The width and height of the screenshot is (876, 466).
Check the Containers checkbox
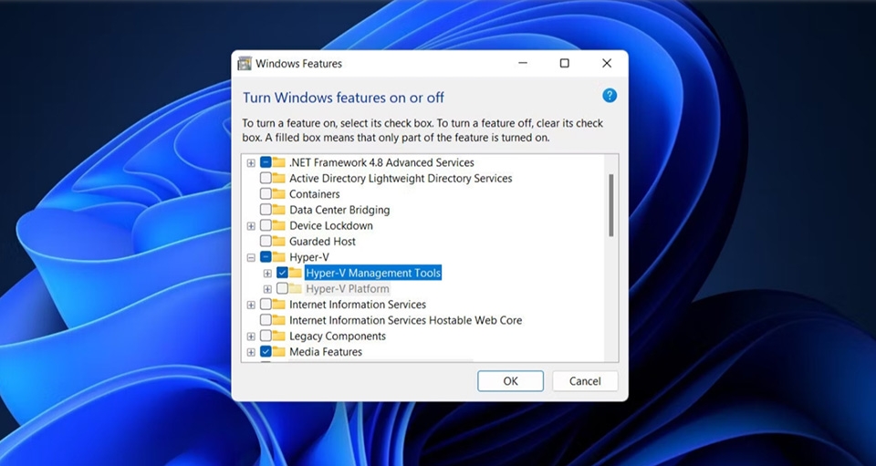[266, 194]
